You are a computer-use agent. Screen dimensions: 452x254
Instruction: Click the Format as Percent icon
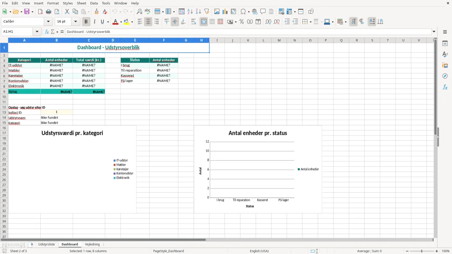tap(241, 22)
